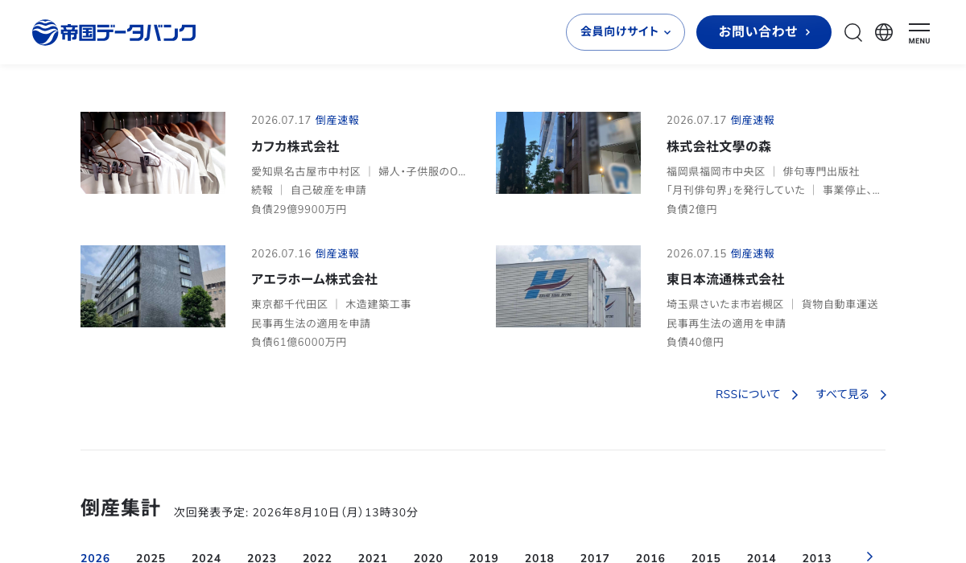Select the 2014 year tab
Viewport: 966px width, 563px height.
coord(762,558)
